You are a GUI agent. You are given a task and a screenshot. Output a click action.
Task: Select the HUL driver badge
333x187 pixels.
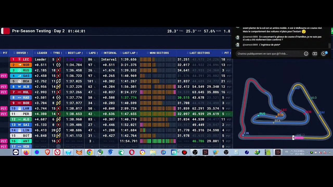[21, 92]
